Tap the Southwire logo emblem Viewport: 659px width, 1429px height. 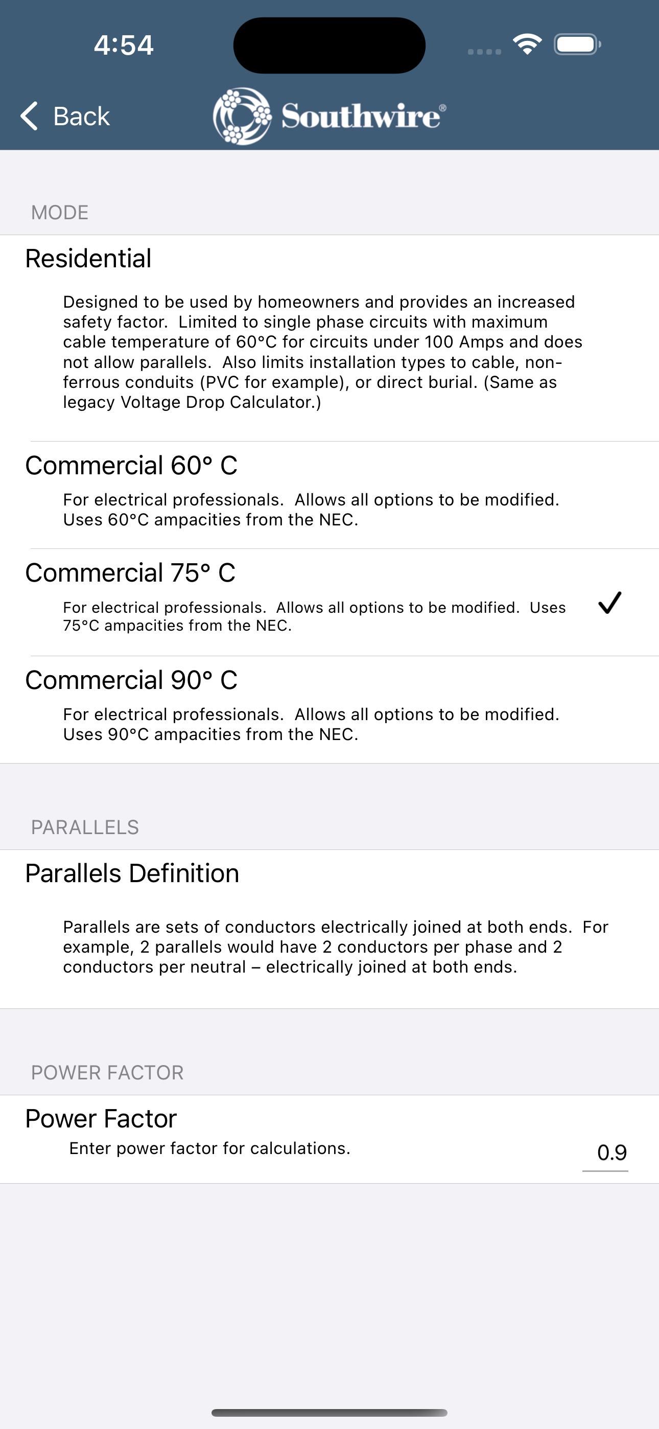pyautogui.click(x=243, y=116)
